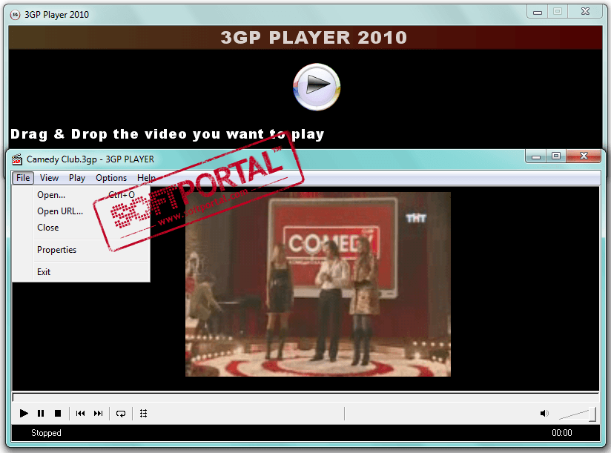Click the 00:00 time display
Image resolution: width=611 pixels, height=453 pixels.
pos(562,433)
